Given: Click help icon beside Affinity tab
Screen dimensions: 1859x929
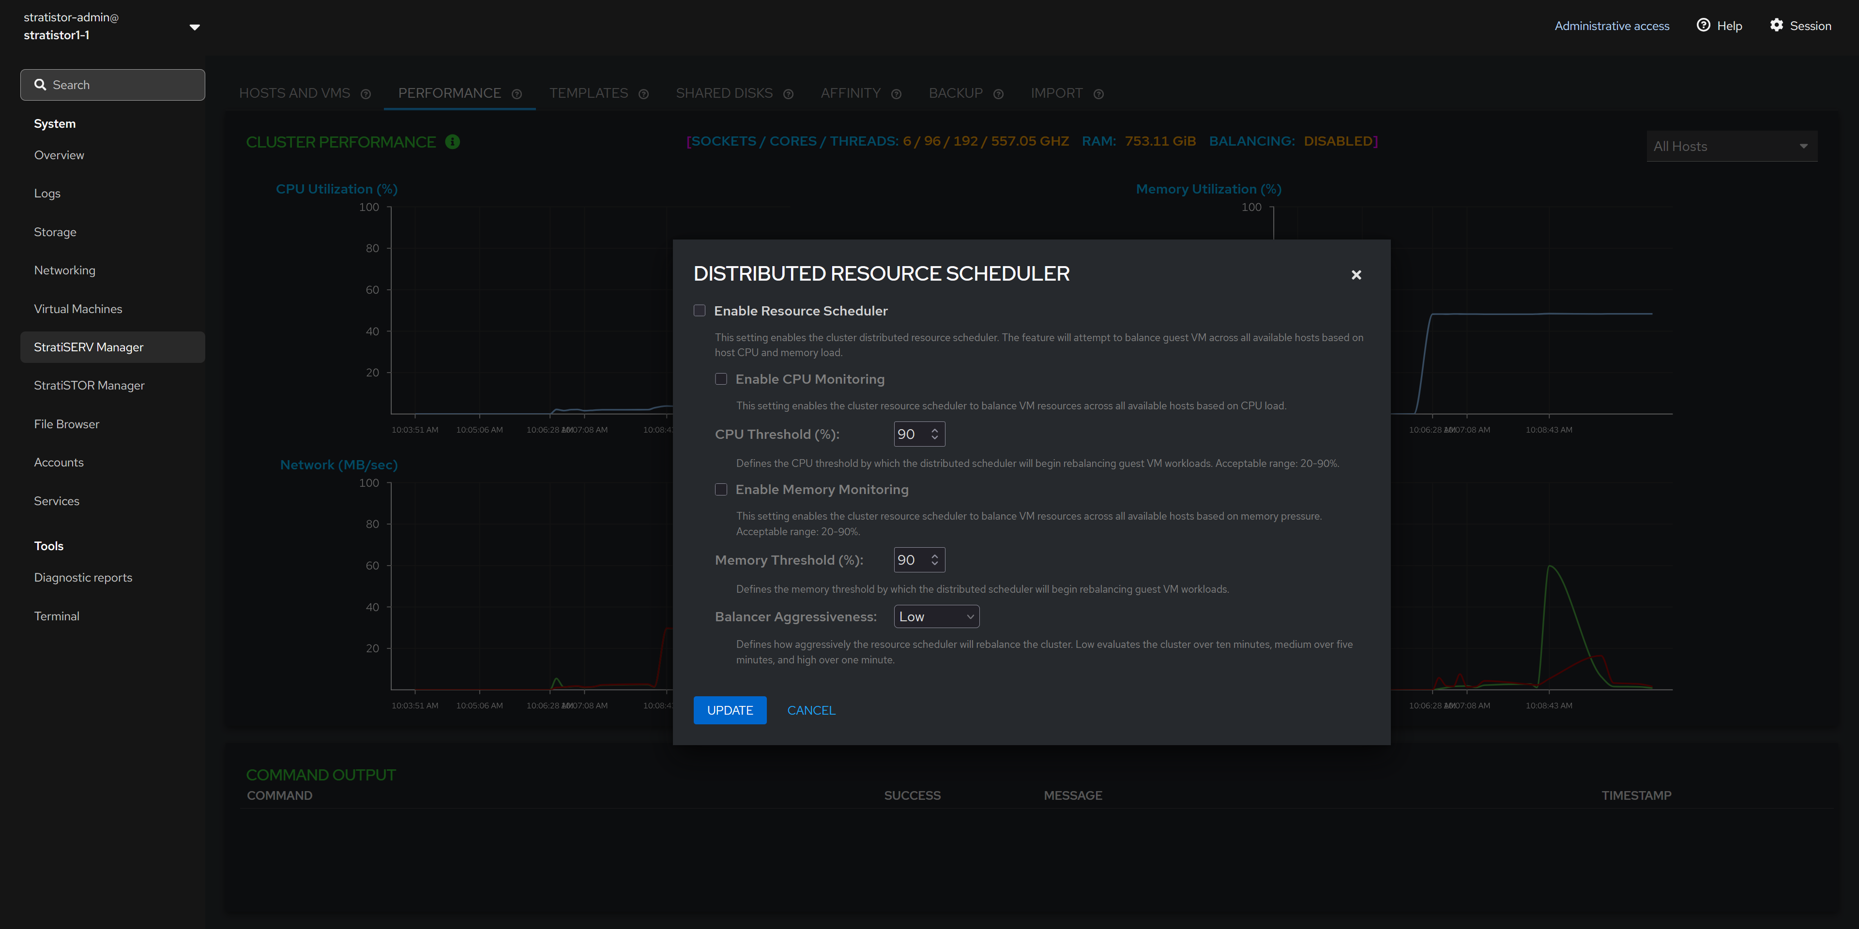Looking at the screenshot, I should tap(896, 94).
